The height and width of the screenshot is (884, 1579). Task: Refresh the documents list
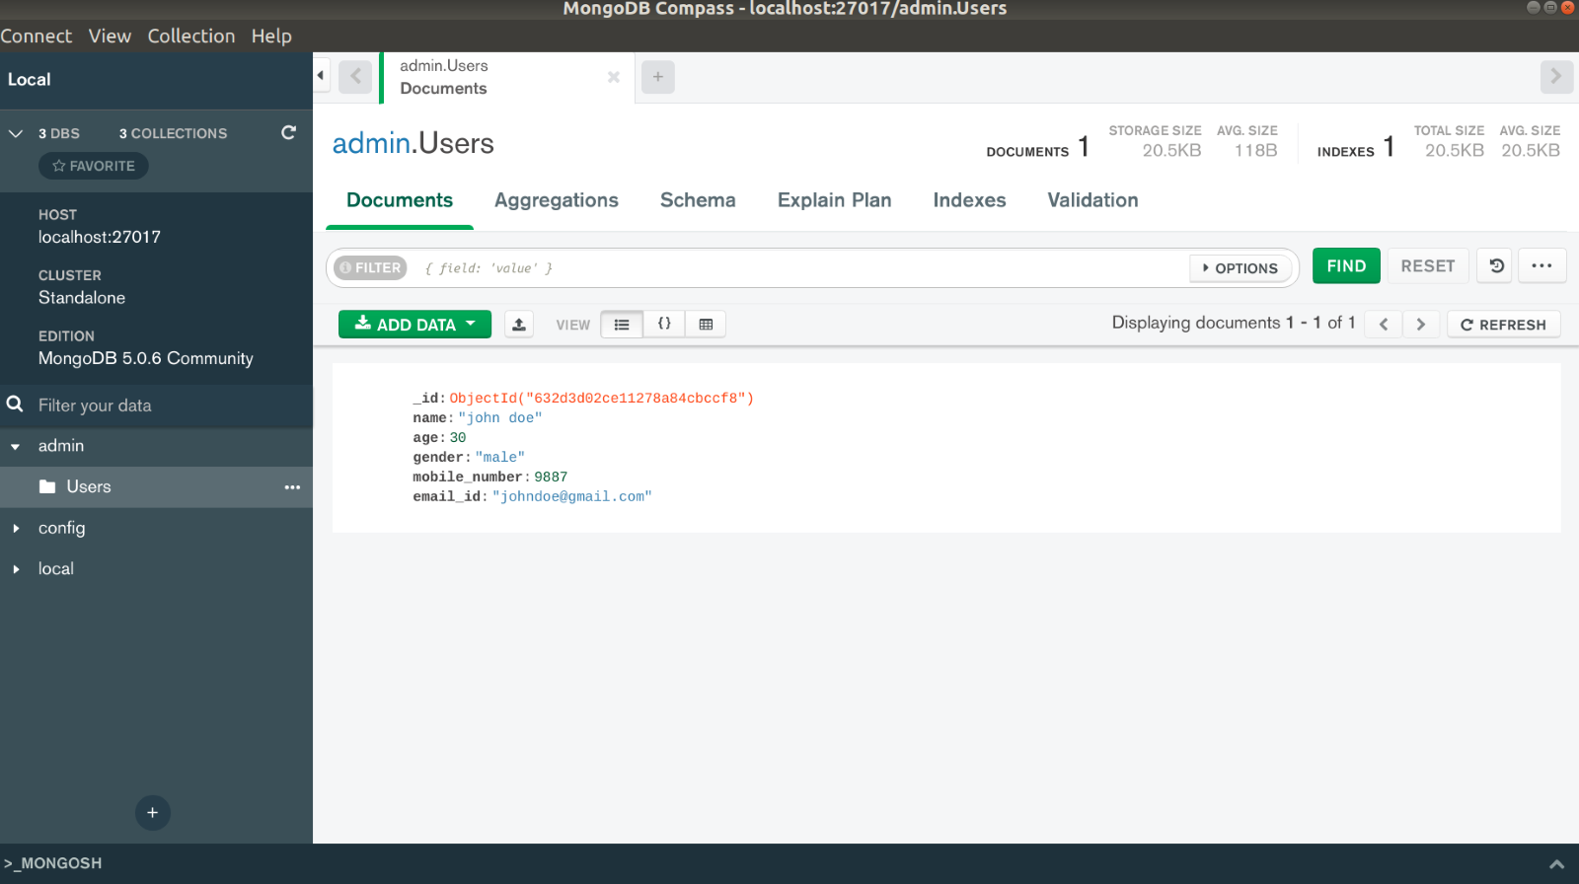pyautogui.click(x=1504, y=325)
